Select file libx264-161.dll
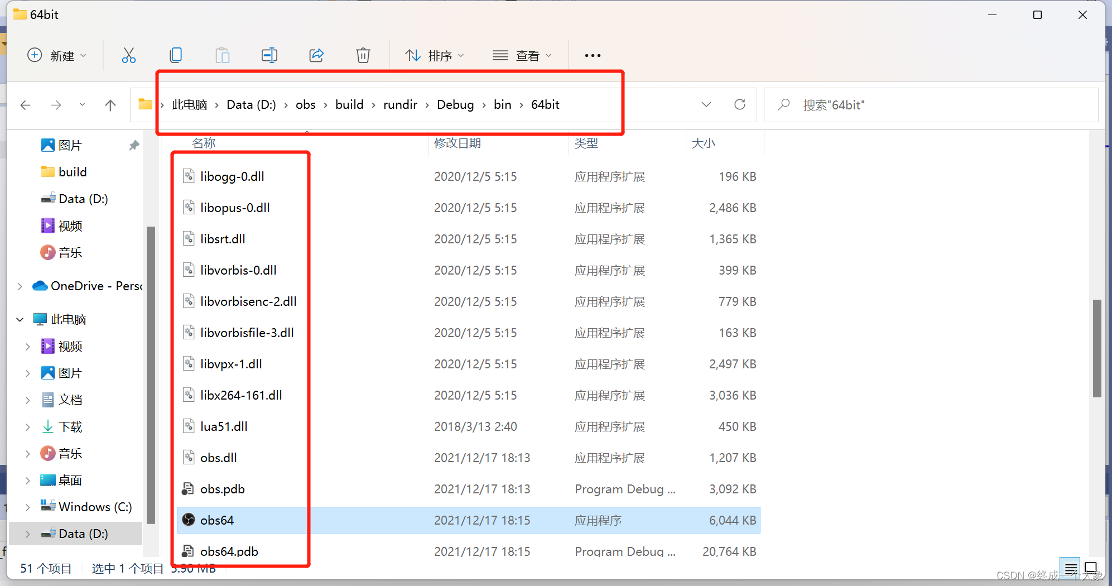Image resolution: width=1112 pixels, height=586 pixels. pyautogui.click(x=241, y=395)
